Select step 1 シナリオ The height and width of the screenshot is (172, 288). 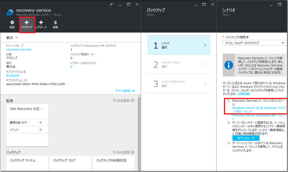[x=179, y=45]
